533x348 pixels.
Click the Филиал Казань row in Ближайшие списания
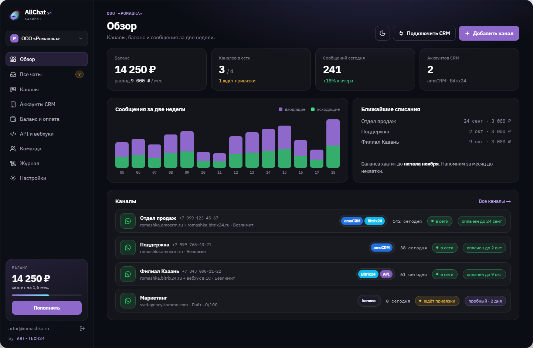pos(436,142)
